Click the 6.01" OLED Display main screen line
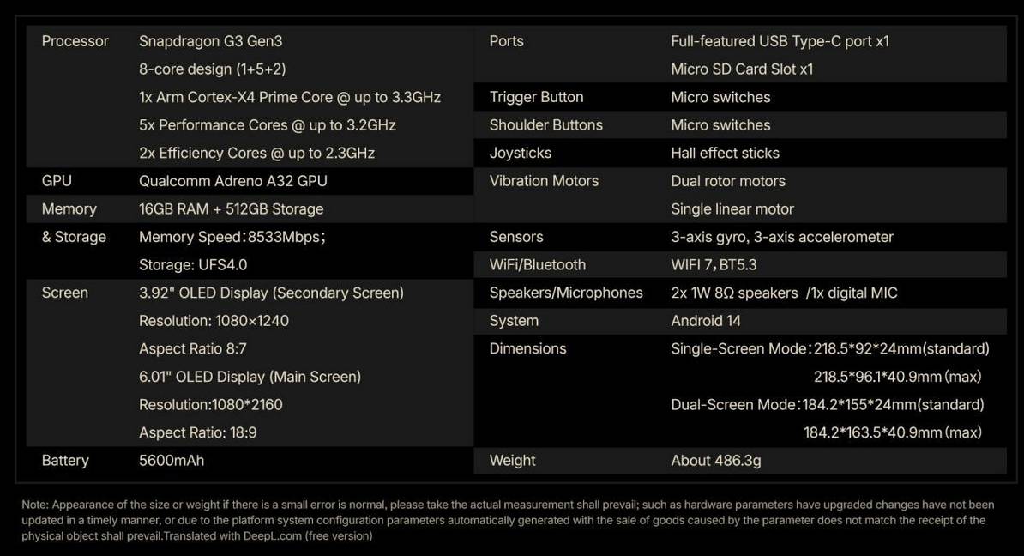 (x=250, y=377)
